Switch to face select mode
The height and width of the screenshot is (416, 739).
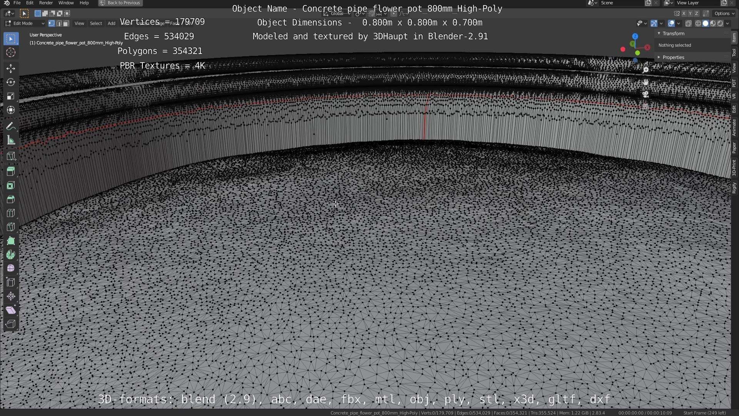point(66,23)
